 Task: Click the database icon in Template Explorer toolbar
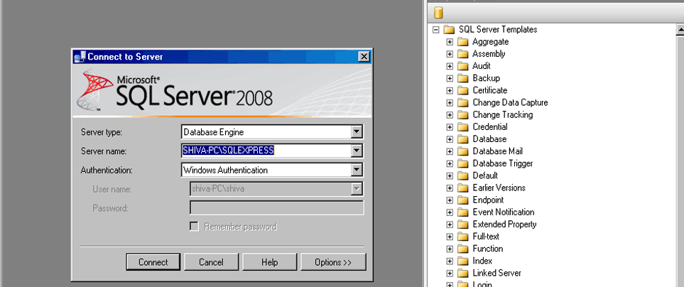pos(438,13)
